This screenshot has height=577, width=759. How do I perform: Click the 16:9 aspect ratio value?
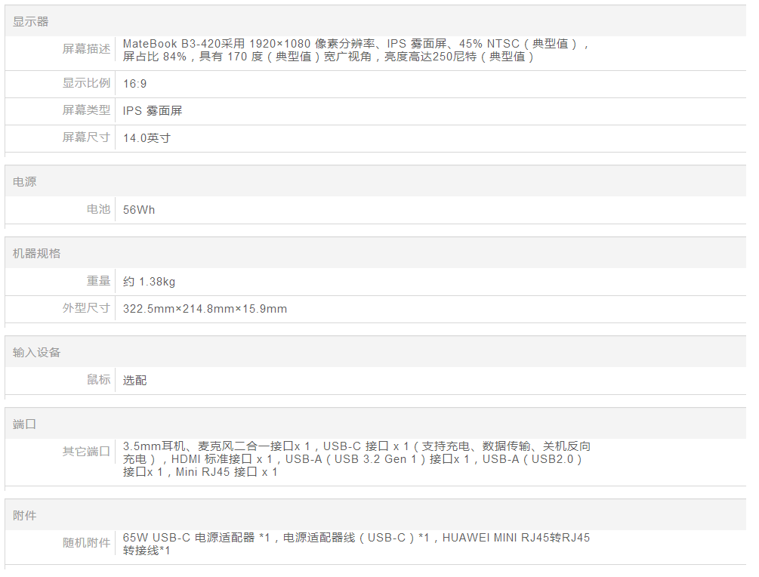(x=135, y=84)
